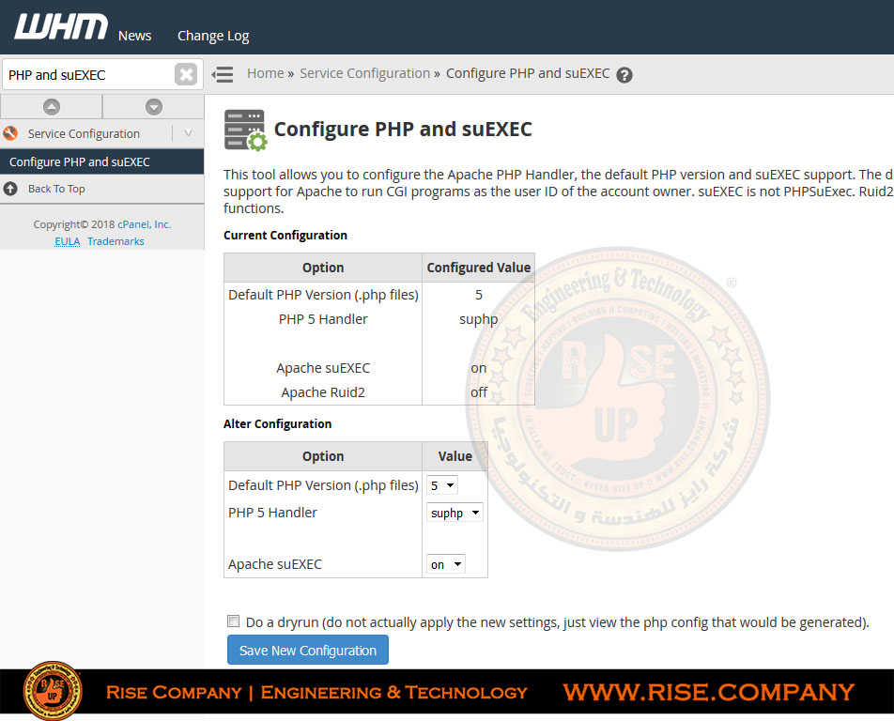Click the 'Alter Configuration' heading
Viewport: 894px width, 721px height.
click(277, 424)
